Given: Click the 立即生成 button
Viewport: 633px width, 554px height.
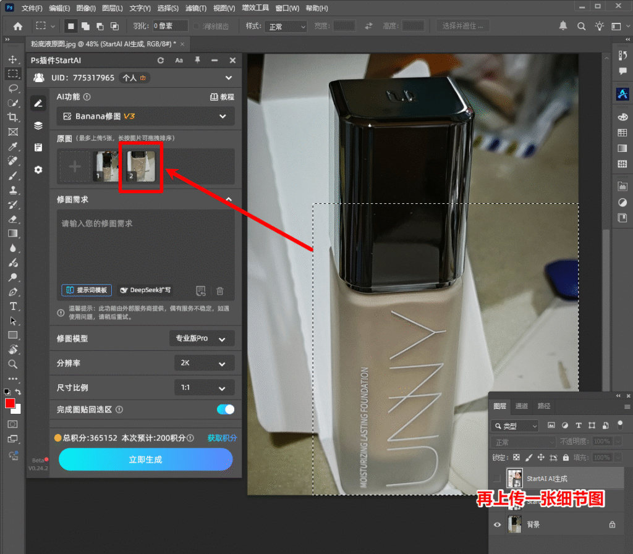Looking at the screenshot, I should tap(145, 460).
